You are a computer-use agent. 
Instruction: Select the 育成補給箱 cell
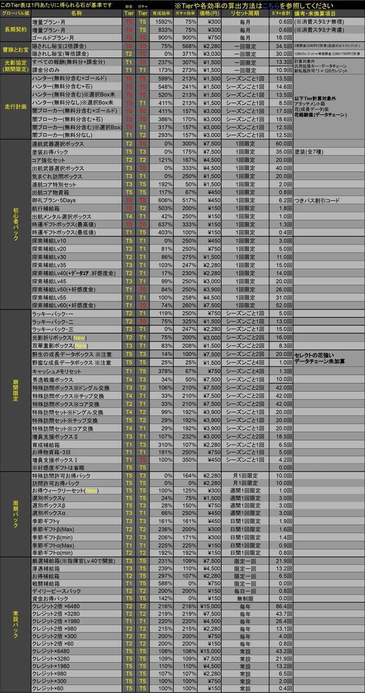pyautogui.click(x=76, y=445)
